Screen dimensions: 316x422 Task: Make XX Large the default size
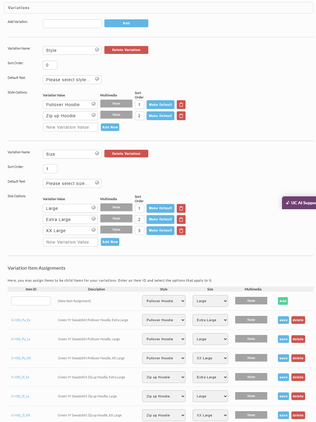coord(160,231)
